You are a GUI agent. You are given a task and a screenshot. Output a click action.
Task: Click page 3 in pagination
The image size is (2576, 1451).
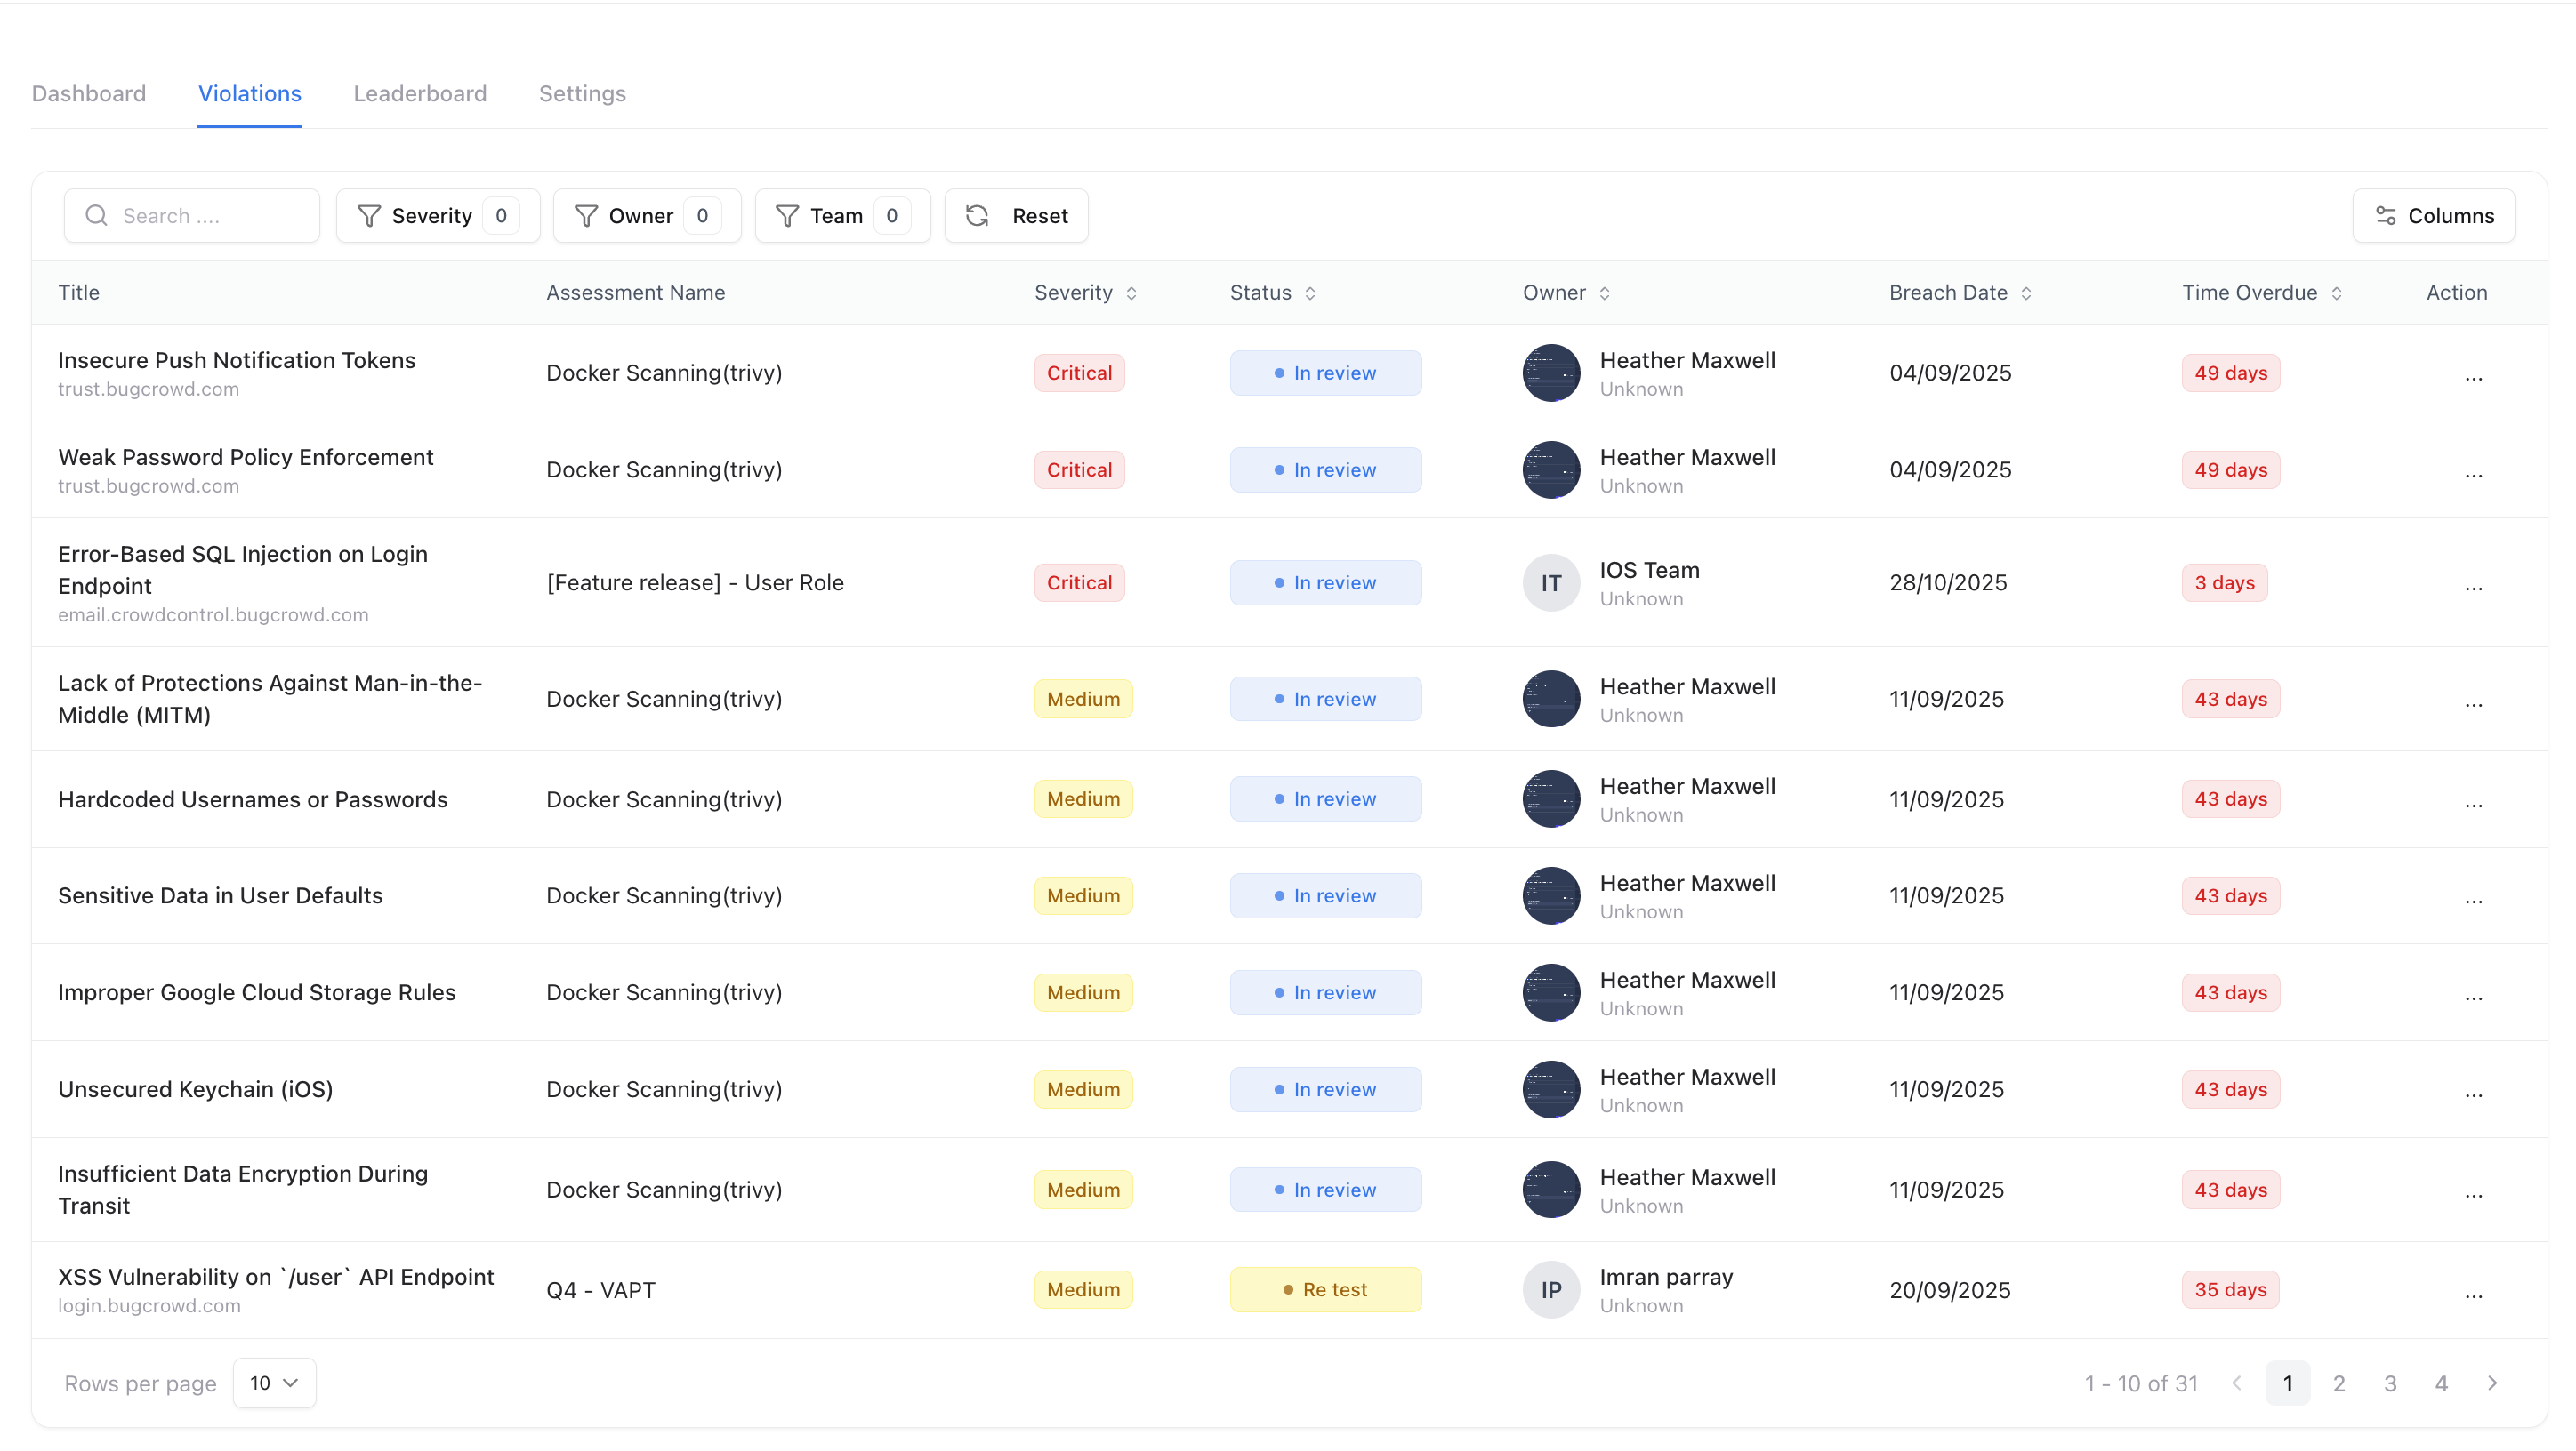[2390, 1383]
